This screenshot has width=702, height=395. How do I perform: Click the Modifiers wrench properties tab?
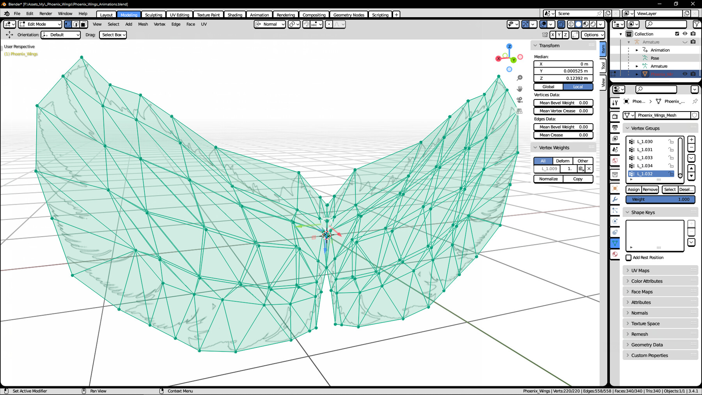pos(615,199)
